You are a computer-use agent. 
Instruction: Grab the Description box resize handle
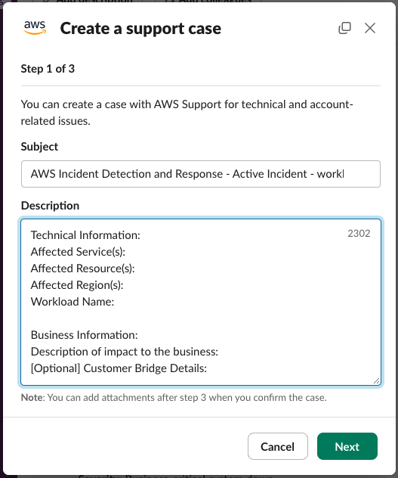pyautogui.click(x=376, y=380)
